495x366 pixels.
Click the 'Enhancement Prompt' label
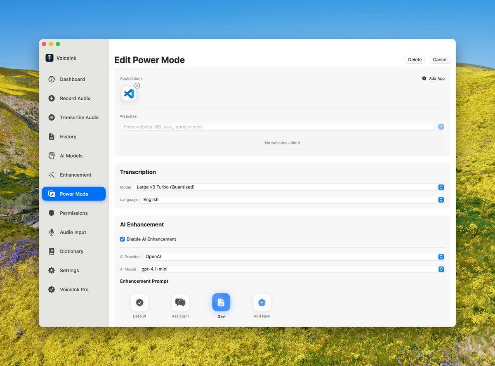coord(144,281)
